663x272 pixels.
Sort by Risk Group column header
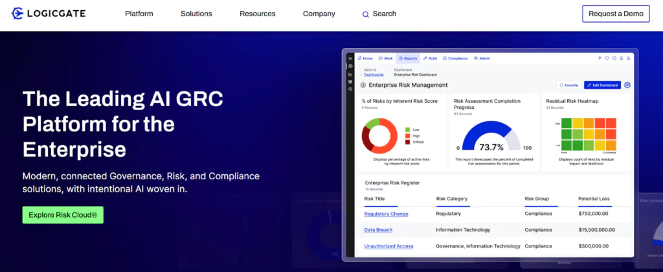coord(537,199)
